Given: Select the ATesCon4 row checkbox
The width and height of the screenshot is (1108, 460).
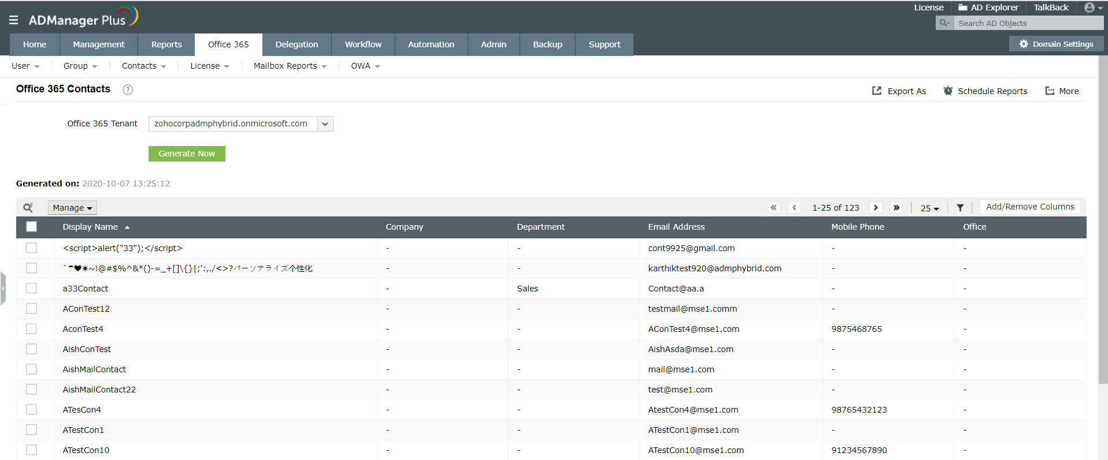Looking at the screenshot, I should tap(31, 410).
